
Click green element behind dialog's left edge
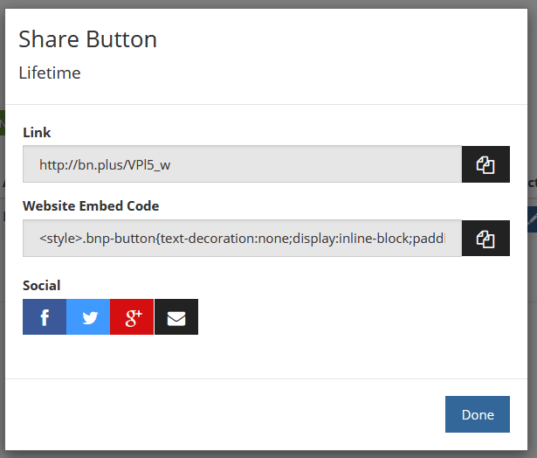(3, 121)
